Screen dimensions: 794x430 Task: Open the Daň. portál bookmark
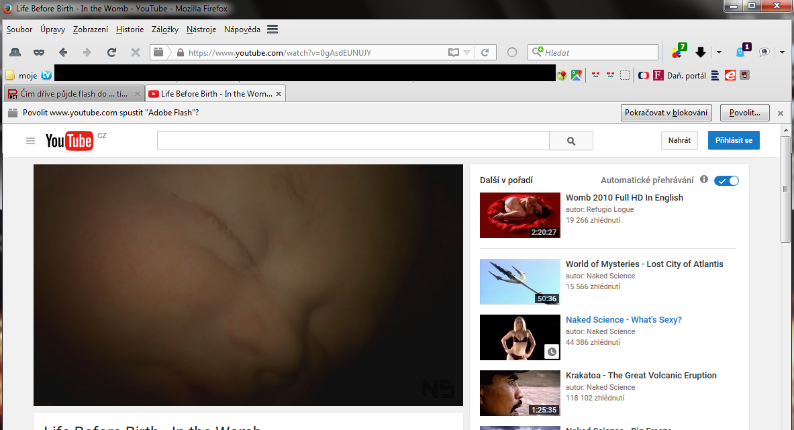click(x=686, y=75)
